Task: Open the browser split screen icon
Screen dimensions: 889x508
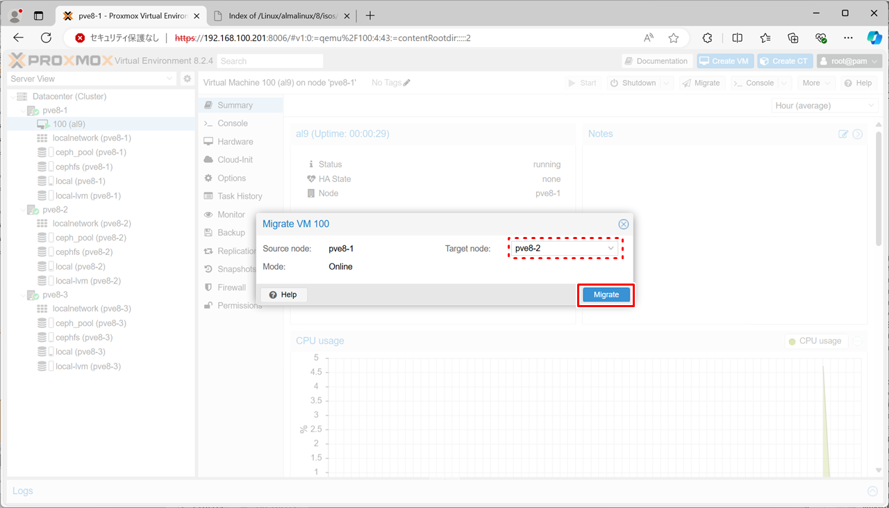Action: point(738,38)
